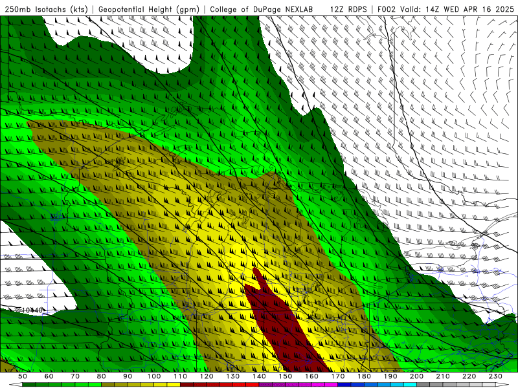Viewport: 518px width, 388px height.
Task: Click the legend value 220
Action: [x=469, y=376]
